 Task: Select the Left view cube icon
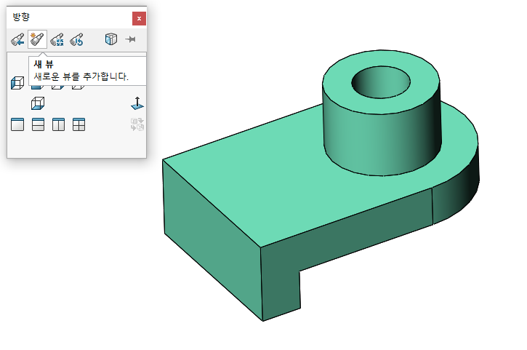17,83
